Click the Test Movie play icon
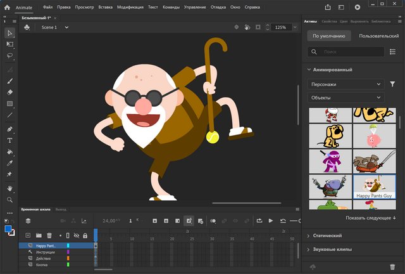This screenshot has width=405, height=274. pyautogui.click(x=358, y=7)
